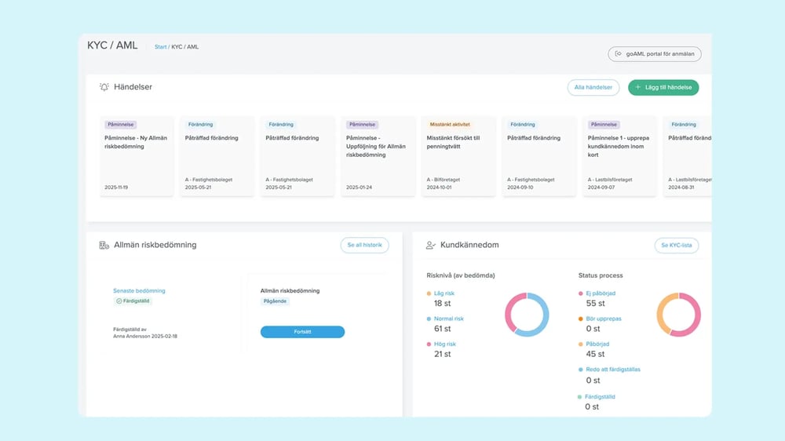Select the Hög risk link
The width and height of the screenshot is (785, 441).
coord(444,344)
